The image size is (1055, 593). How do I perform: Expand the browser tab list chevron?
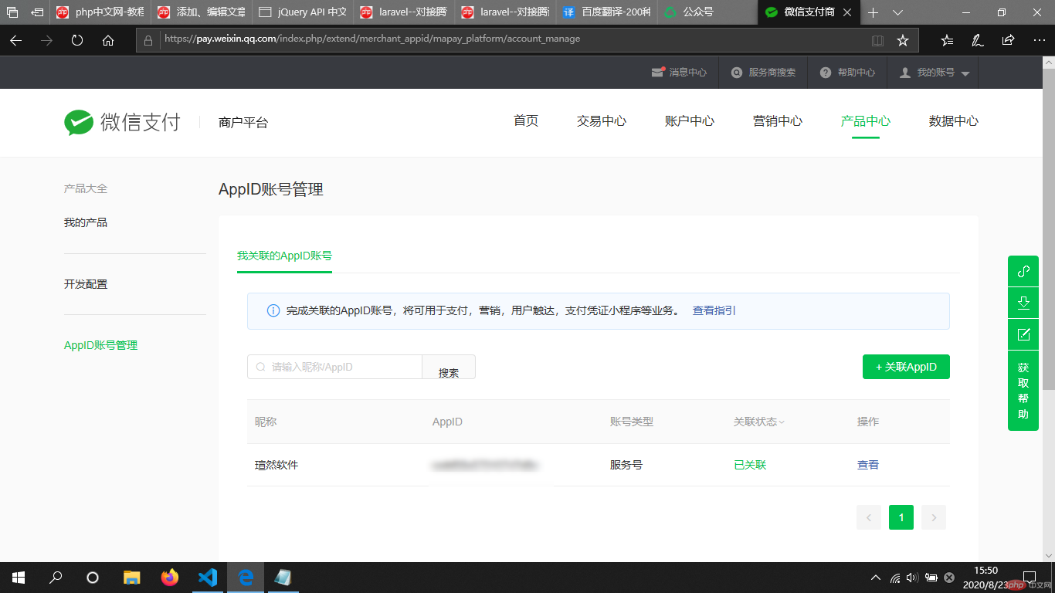pyautogui.click(x=896, y=12)
